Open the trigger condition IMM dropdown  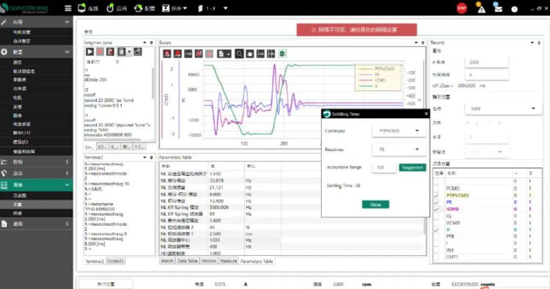502,109
